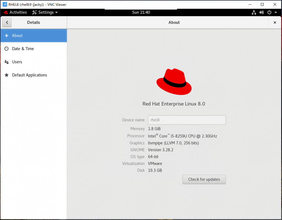Click the Date & Time clock icon
Viewport: 282px width, 220px height.
[x=7, y=49]
